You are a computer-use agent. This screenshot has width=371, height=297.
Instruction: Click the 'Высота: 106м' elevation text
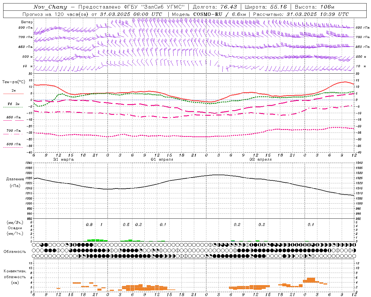coord(314,7)
